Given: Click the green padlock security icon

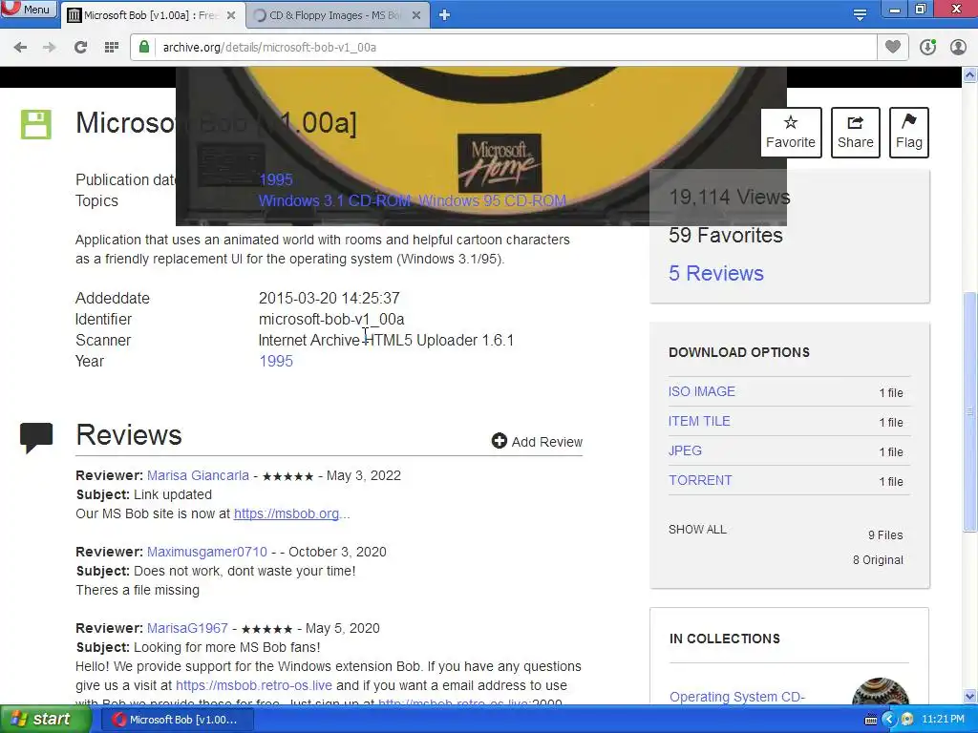Looking at the screenshot, I should (x=144, y=47).
